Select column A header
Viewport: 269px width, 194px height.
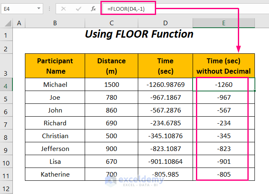[19, 23]
